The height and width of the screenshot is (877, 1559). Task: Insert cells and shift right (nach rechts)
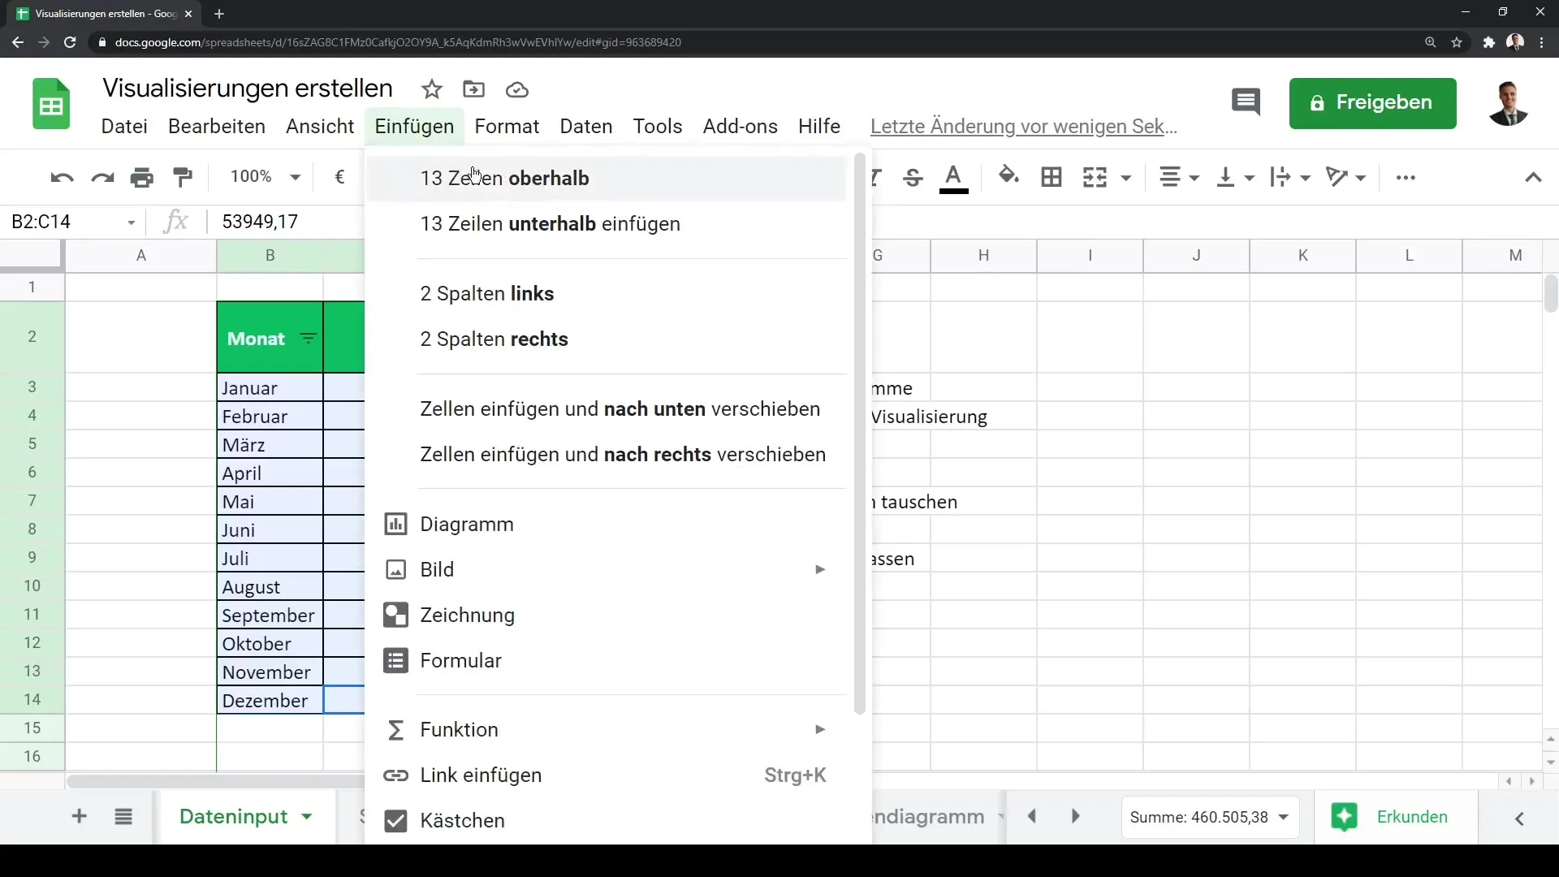[x=607, y=455]
